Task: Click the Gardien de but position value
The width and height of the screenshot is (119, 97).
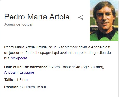Action: click(x=34, y=87)
